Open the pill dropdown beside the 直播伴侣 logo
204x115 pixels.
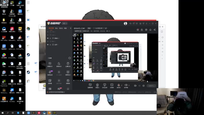[65, 23]
